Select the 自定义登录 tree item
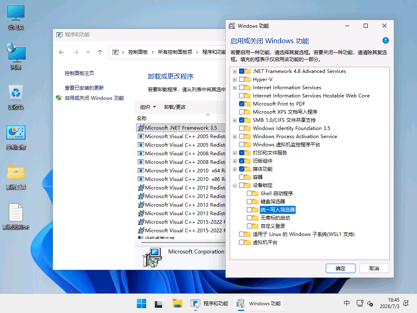 click(272, 226)
